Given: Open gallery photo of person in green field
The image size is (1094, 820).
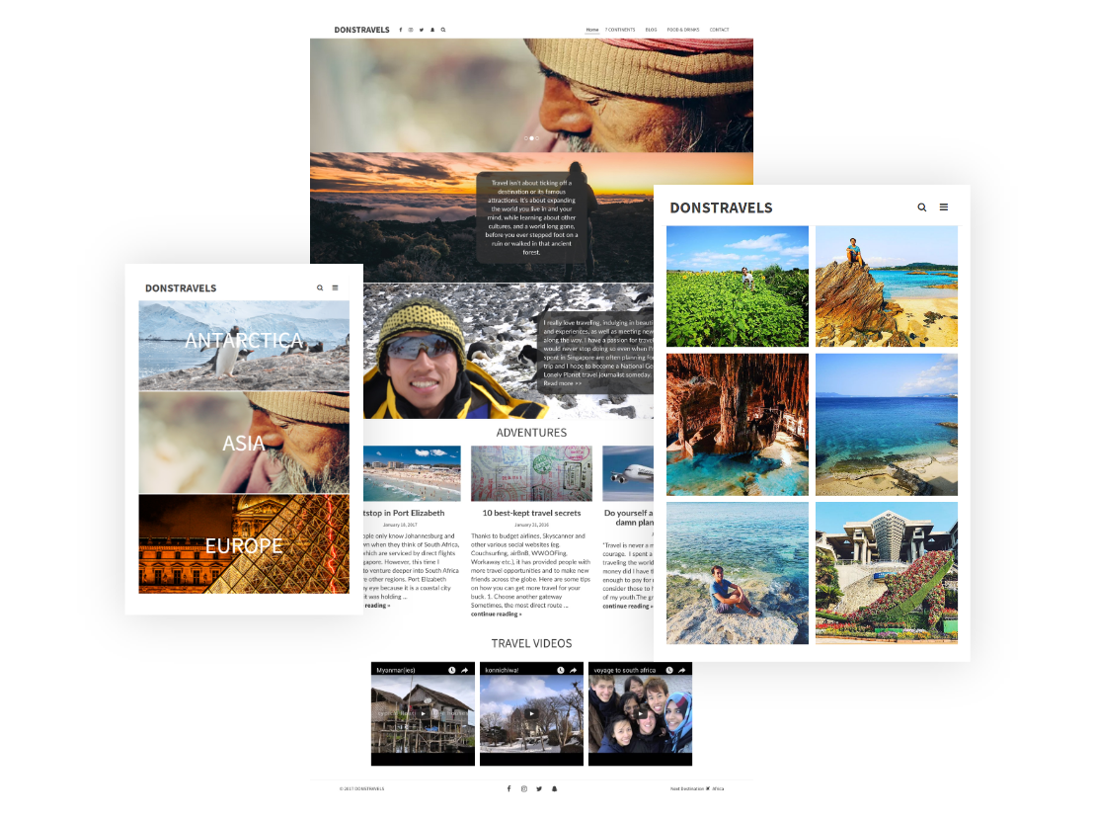Looking at the screenshot, I should pos(738,287).
